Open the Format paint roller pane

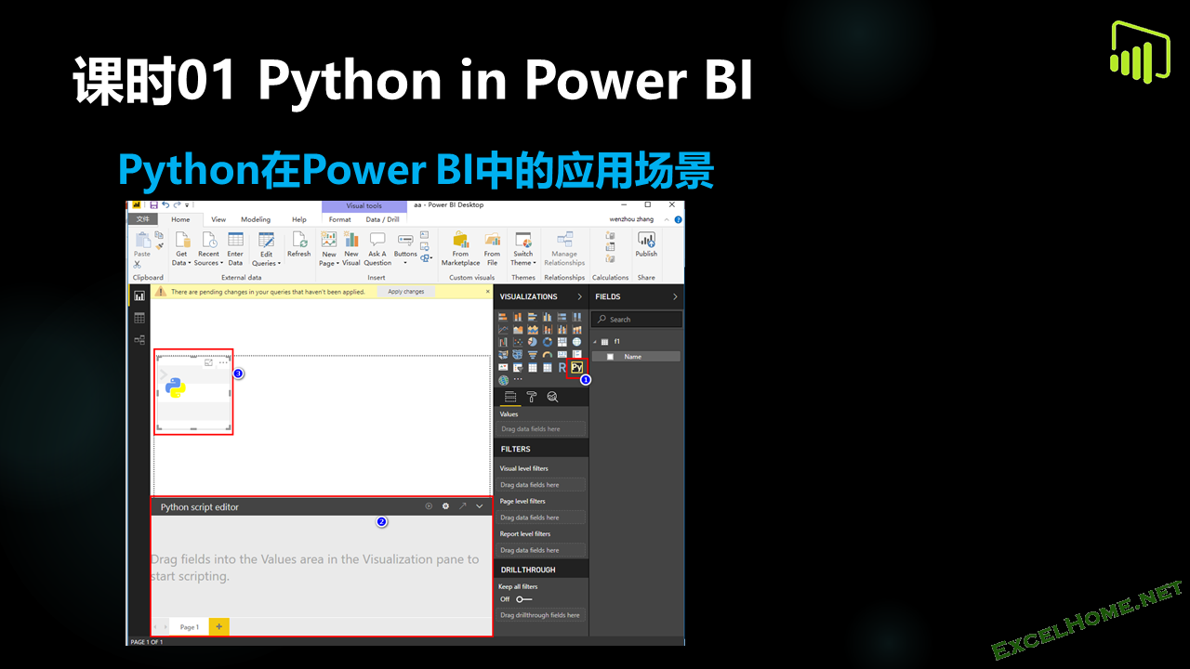(532, 397)
